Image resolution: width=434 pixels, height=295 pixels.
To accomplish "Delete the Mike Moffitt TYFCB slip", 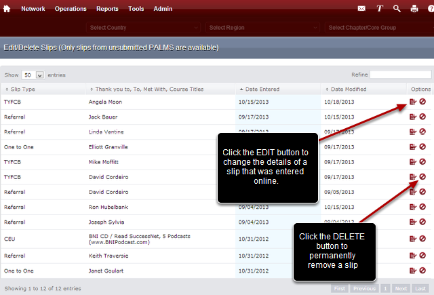I will [x=422, y=161].
